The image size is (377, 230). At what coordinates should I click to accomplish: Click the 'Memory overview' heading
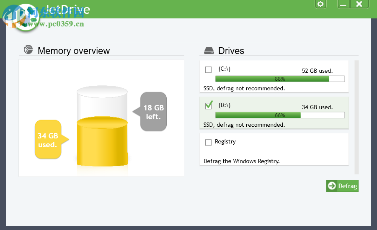[x=74, y=51]
